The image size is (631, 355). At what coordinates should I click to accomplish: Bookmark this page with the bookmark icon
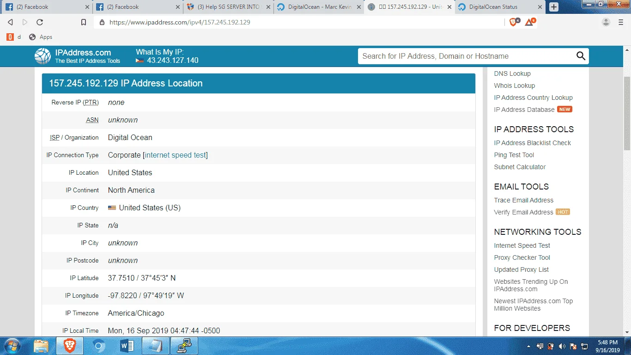point(84,22)
